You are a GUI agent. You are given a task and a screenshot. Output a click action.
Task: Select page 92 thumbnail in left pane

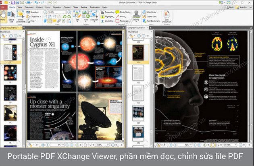pyautogui.click(x=10, y=73)
